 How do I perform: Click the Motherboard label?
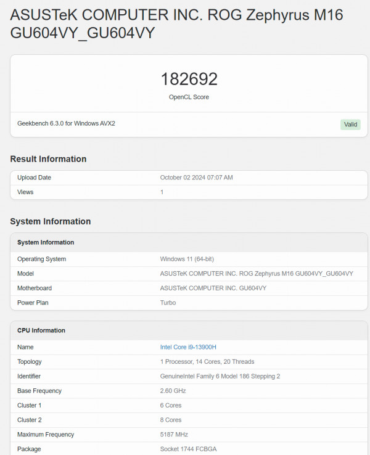point(35,288)
